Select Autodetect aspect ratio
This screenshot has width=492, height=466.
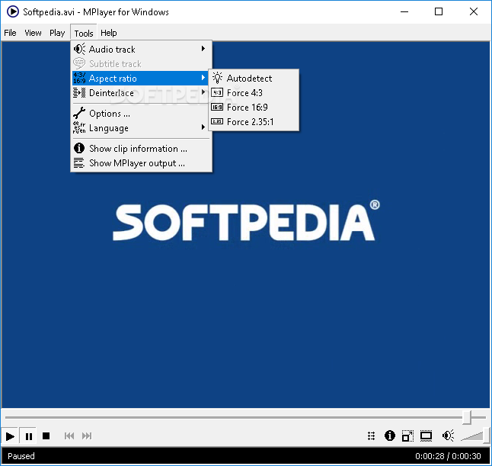[x=254, y=79]
